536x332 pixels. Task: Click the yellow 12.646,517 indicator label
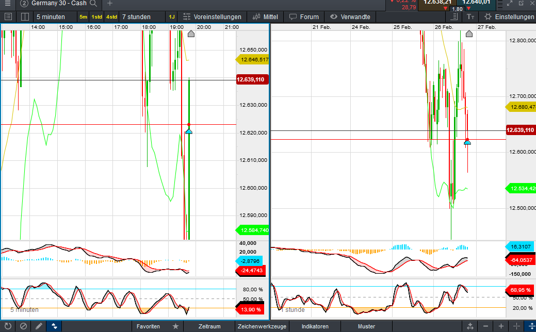pyautogui.click(x=252, y=60)
